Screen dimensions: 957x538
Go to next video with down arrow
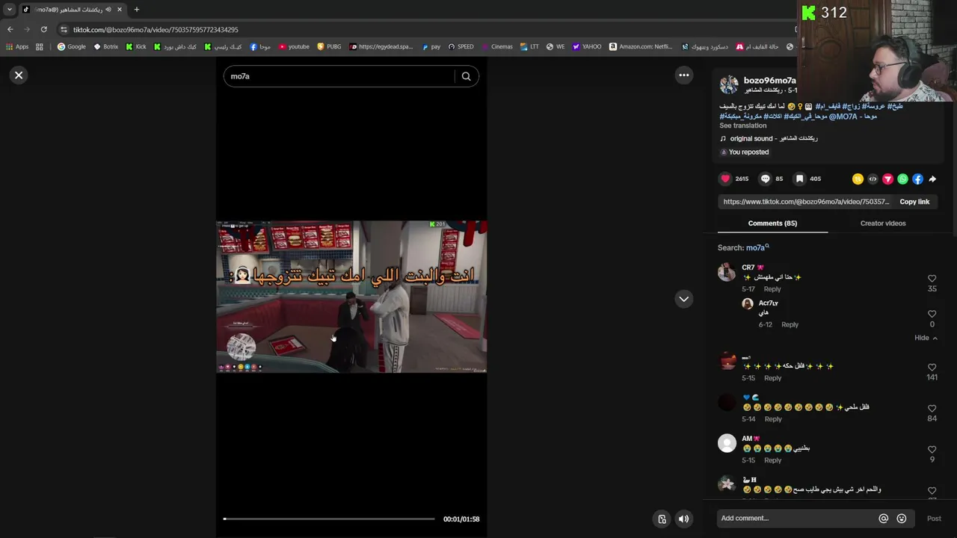683,299
